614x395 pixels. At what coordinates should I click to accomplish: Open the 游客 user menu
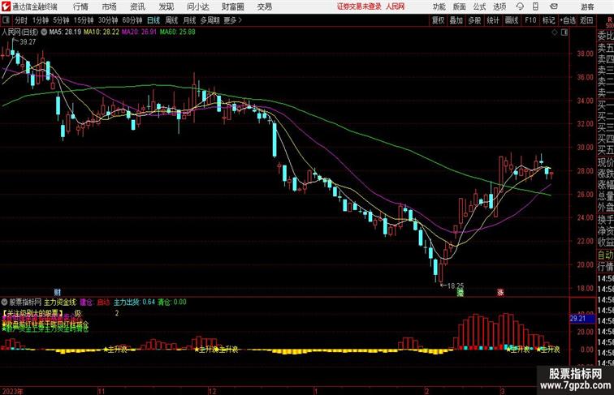click(x=587, y=6)
